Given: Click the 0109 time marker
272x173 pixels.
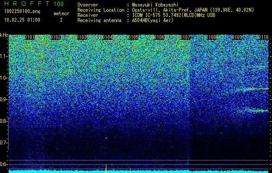Looking at the screenshot, I should 237,37.
